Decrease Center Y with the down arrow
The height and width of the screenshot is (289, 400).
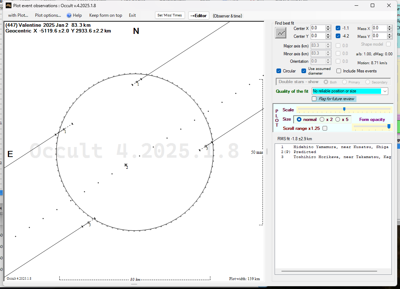[328, 38]
